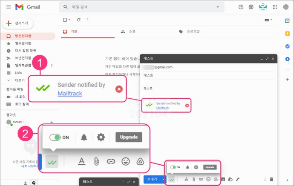Open the Lists label
Viewport: 294px width, 186px height.
point(18,73)
